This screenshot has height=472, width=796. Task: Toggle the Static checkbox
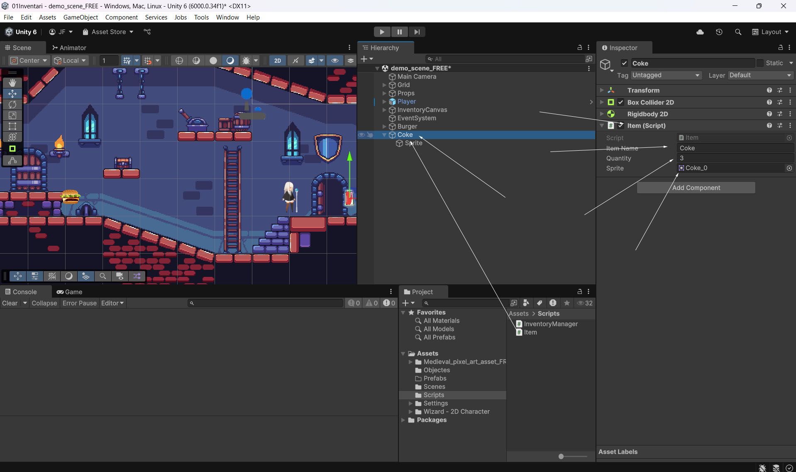(x=760, y=63)
